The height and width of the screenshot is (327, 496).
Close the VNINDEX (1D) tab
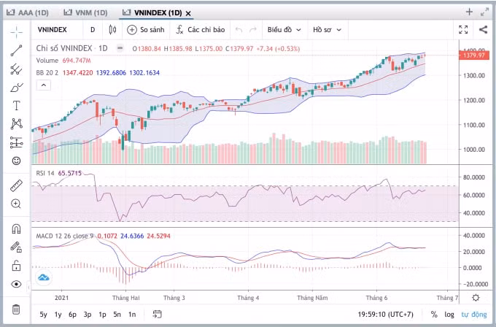coord(188,13)
